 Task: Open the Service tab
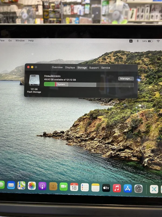point(106,68)
